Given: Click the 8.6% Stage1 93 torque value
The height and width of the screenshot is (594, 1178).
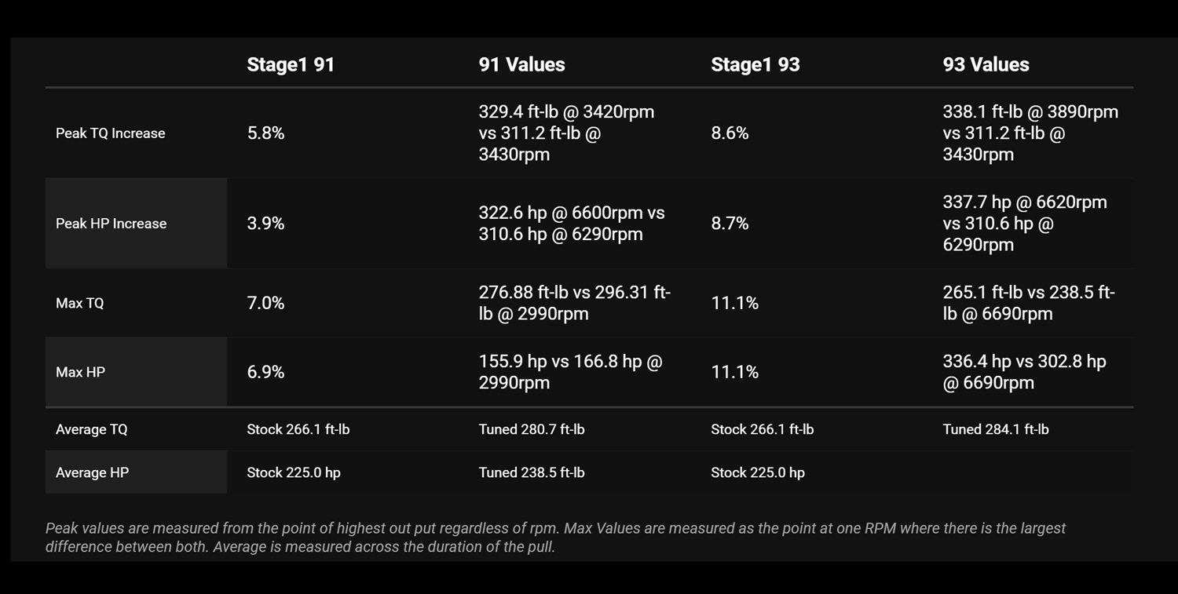Looking at the screenshot, I should [730, 133].
